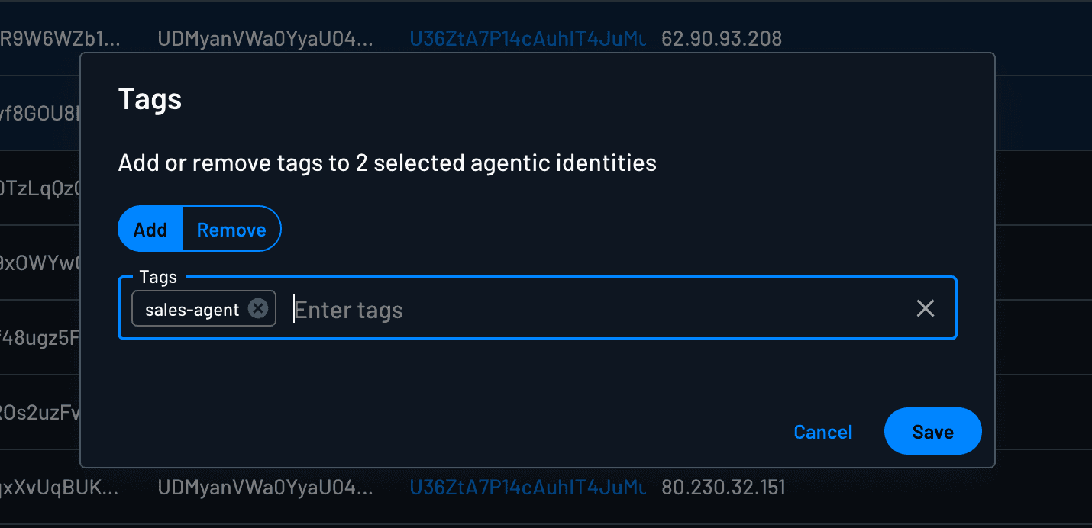The height and width of the screenshot is (528, 1092).
Task: Save the tag changes
Action: [932, 431]
